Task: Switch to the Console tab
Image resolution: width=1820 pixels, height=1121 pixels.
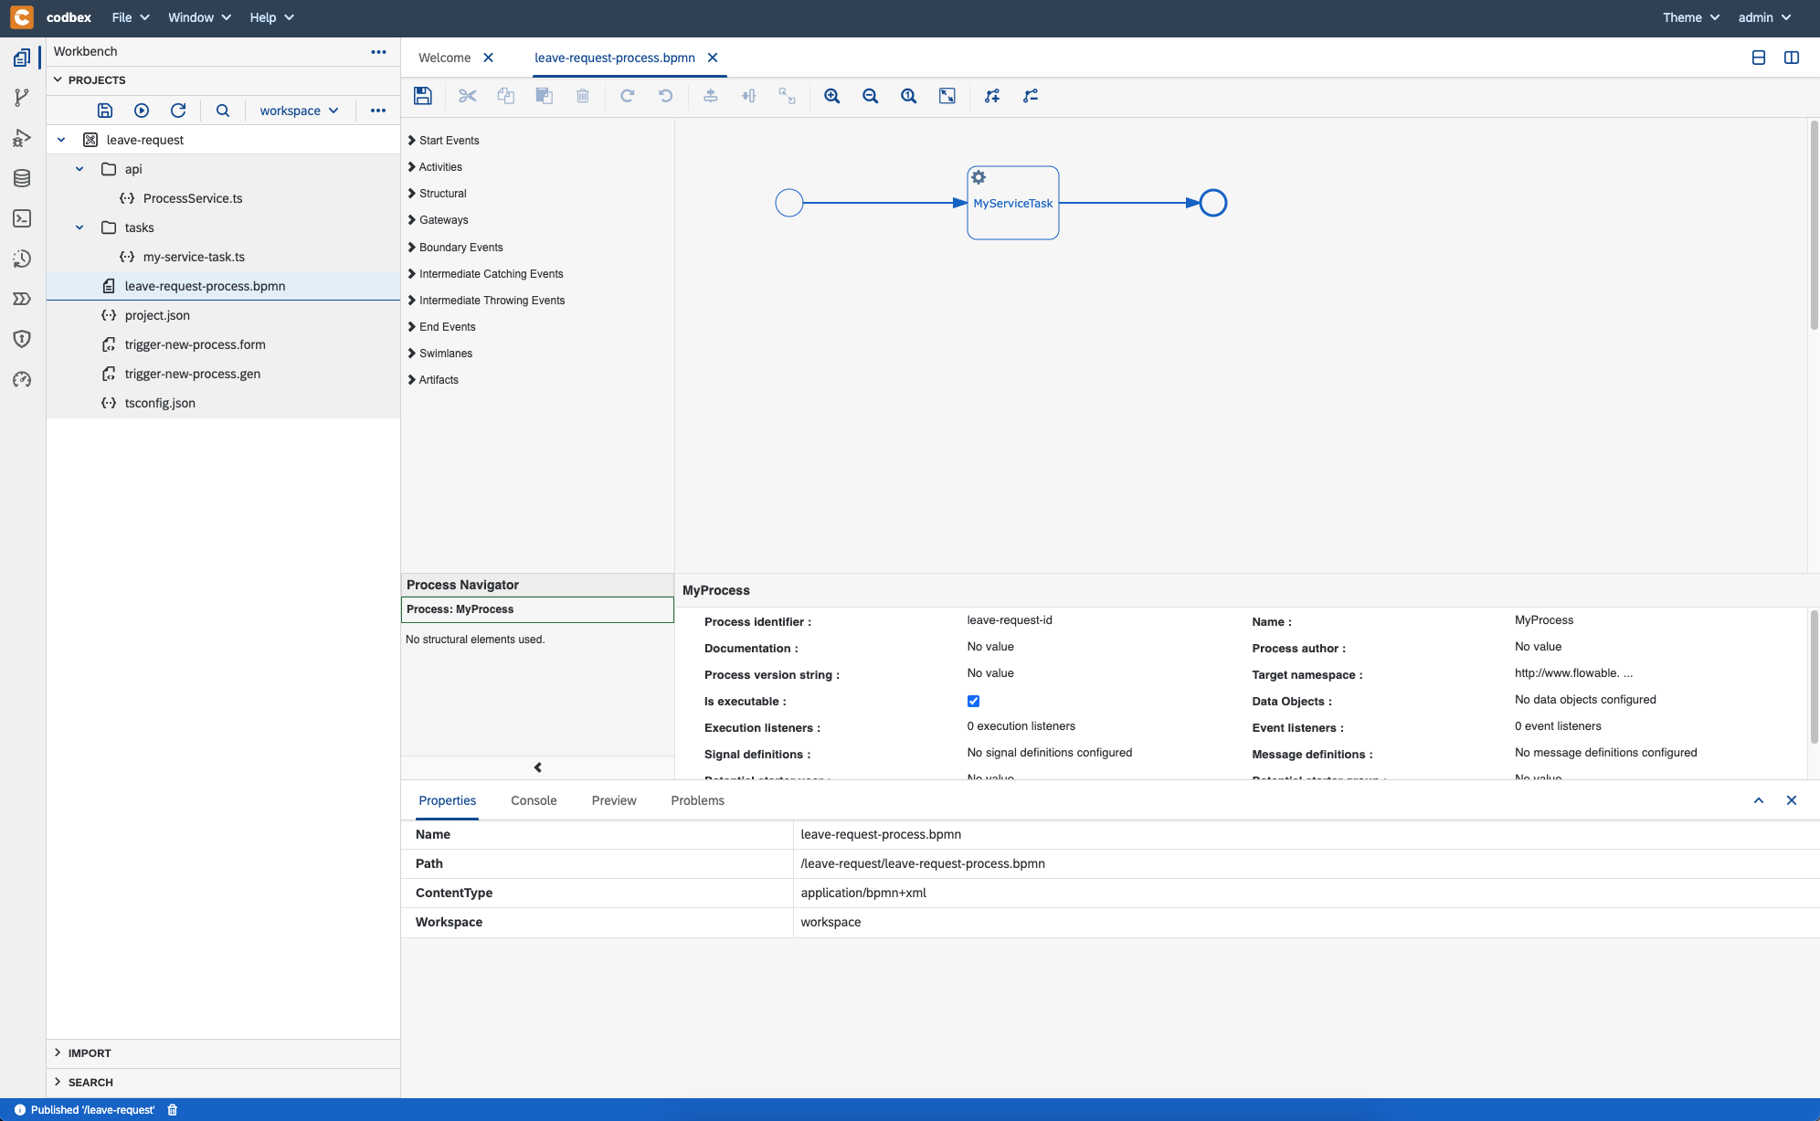Action: tap(533, 799)
